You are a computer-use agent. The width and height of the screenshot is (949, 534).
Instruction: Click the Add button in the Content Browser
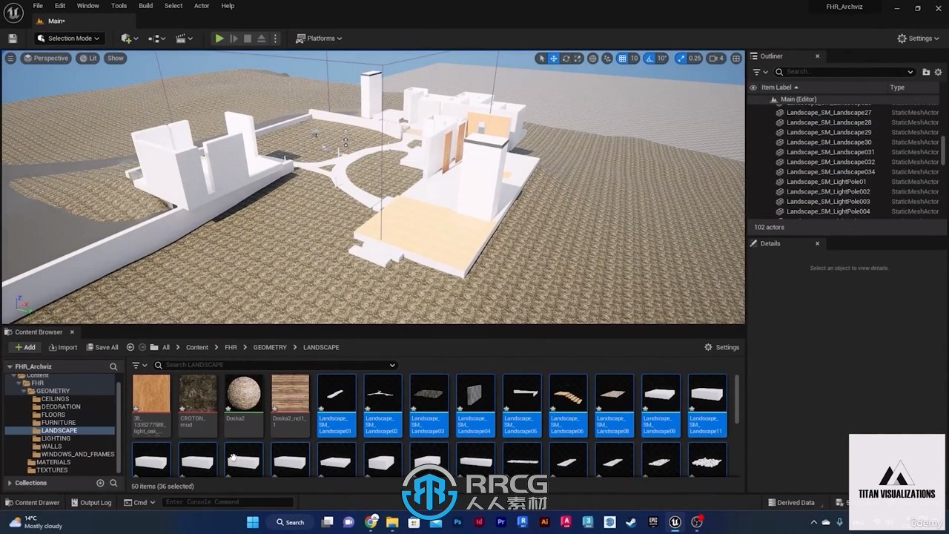pos(25,347)
